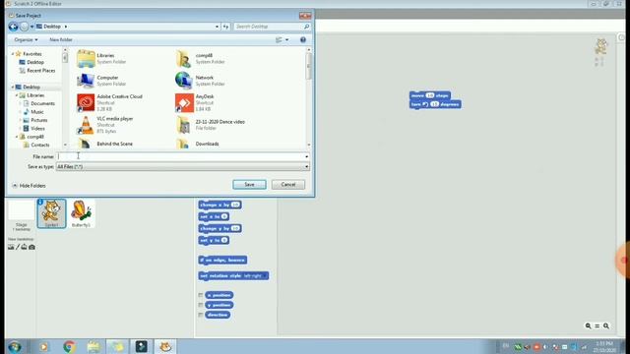Toggle the x position reporter checkbox
Viewport: 630px width, 354px height.
(201, 295)
